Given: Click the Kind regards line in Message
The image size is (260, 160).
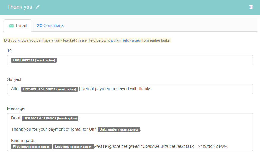Looking at the screenshot, I should pos(24,141).
